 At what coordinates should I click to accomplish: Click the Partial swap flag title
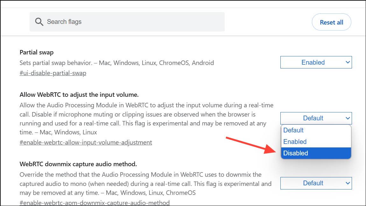click(x=36, y=52)
